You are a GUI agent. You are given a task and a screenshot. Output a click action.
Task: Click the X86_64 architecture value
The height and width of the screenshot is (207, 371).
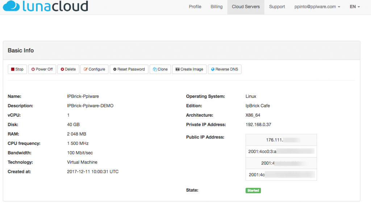253,115
